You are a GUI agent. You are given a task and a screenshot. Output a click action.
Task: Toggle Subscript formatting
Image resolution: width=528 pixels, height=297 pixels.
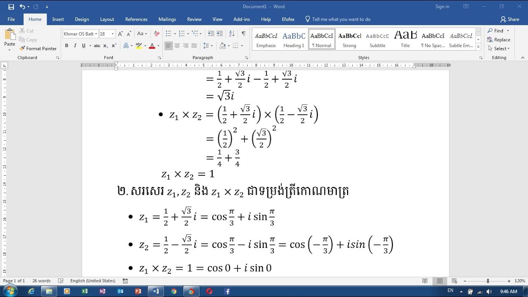coord(106,46)
